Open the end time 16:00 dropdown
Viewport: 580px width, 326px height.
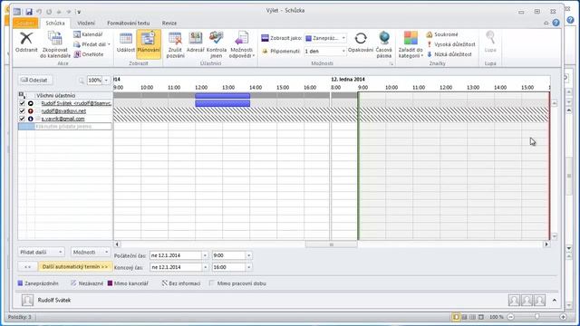click(248, 267)
